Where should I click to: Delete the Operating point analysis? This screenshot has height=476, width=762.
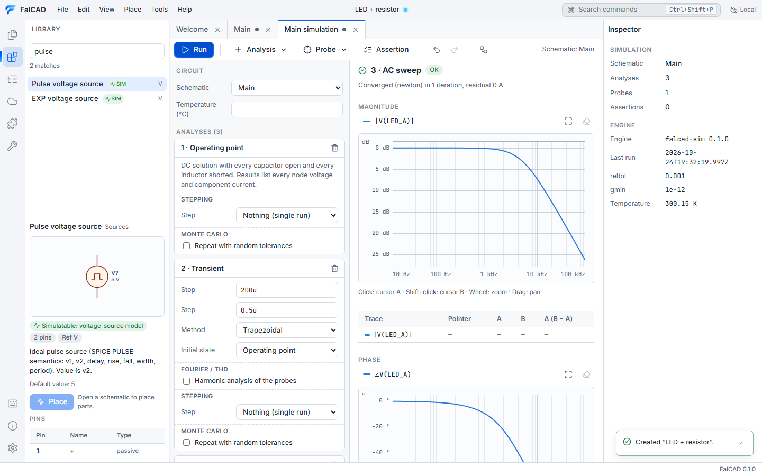coord(334,148)
